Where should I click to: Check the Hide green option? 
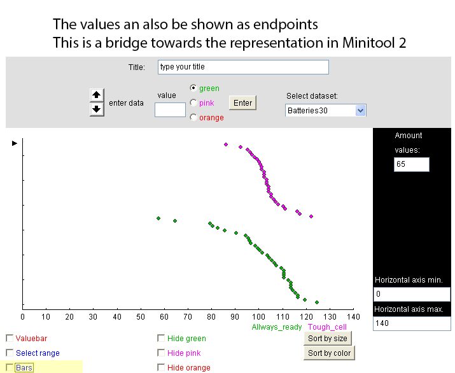161,338
